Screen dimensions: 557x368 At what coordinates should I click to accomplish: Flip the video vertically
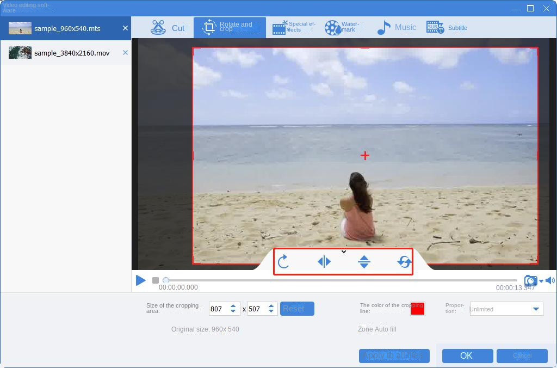tap(364, 262)
